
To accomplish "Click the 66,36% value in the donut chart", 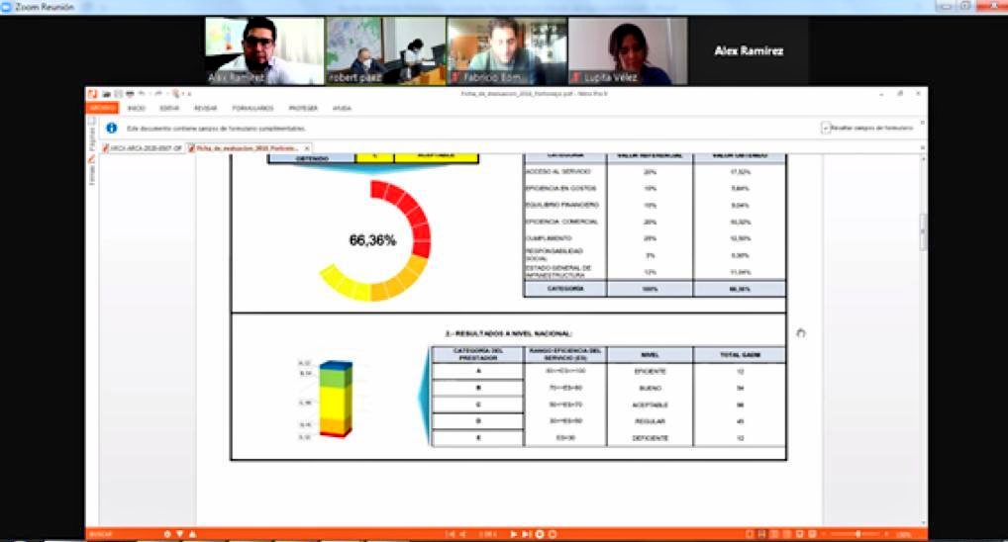I will click(372, 240).
